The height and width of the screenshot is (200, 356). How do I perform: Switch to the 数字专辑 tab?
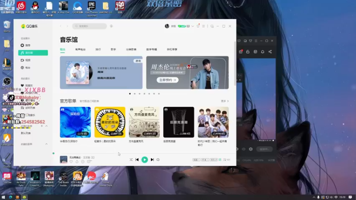(152, 49)
